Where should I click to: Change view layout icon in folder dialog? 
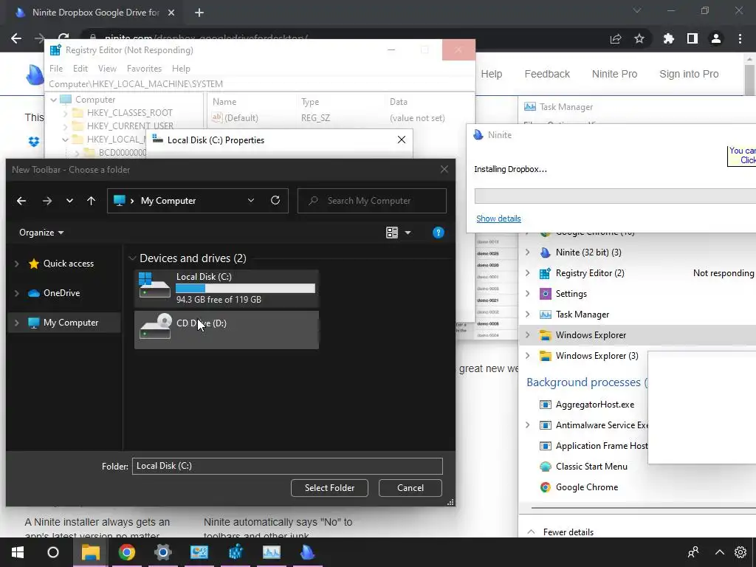[x=392, y=233]
